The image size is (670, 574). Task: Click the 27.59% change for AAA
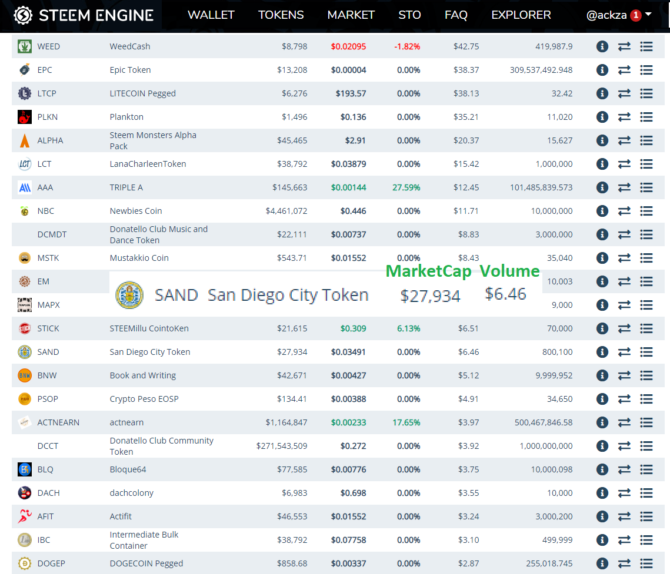406,187
